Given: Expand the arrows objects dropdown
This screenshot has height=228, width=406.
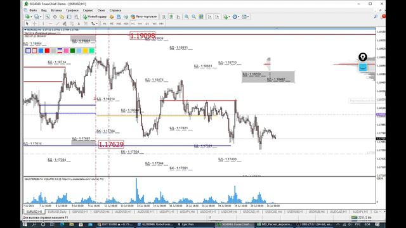Looking at the screenshot, I should tap(96, 23).
